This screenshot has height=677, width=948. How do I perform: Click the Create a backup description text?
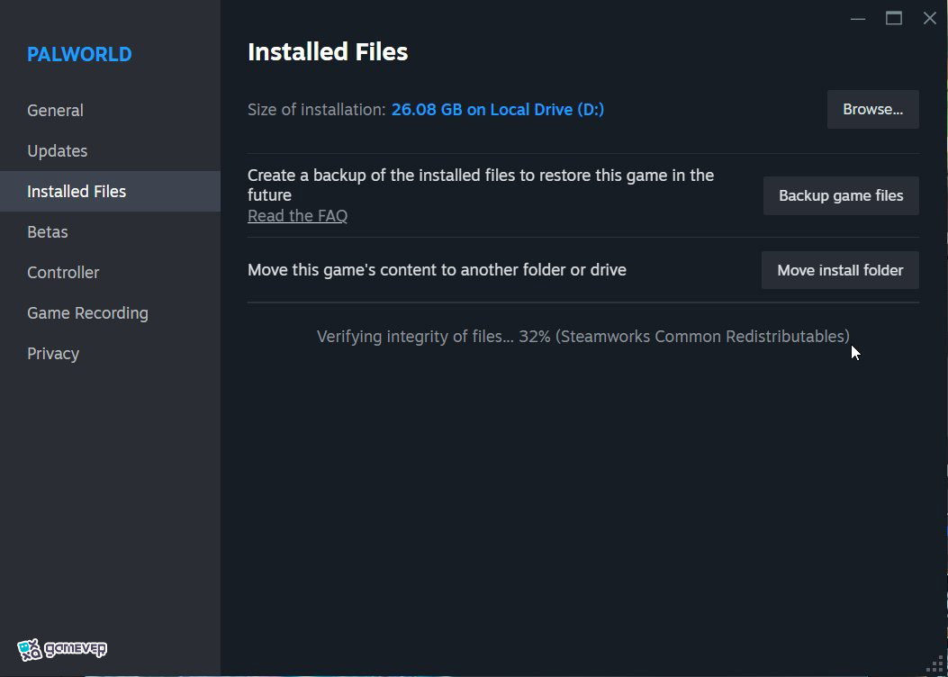point(481,185)
